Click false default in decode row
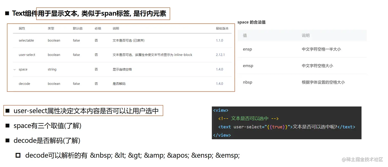This screenshot has width=388, height=167. (x=76, y=84)
